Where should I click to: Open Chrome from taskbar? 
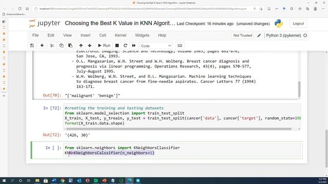click(x=63, y=180)
